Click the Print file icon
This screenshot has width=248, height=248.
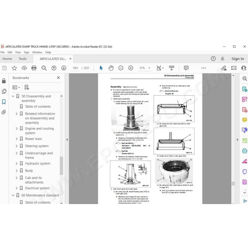pyautogui.click(x=34, y=68)
